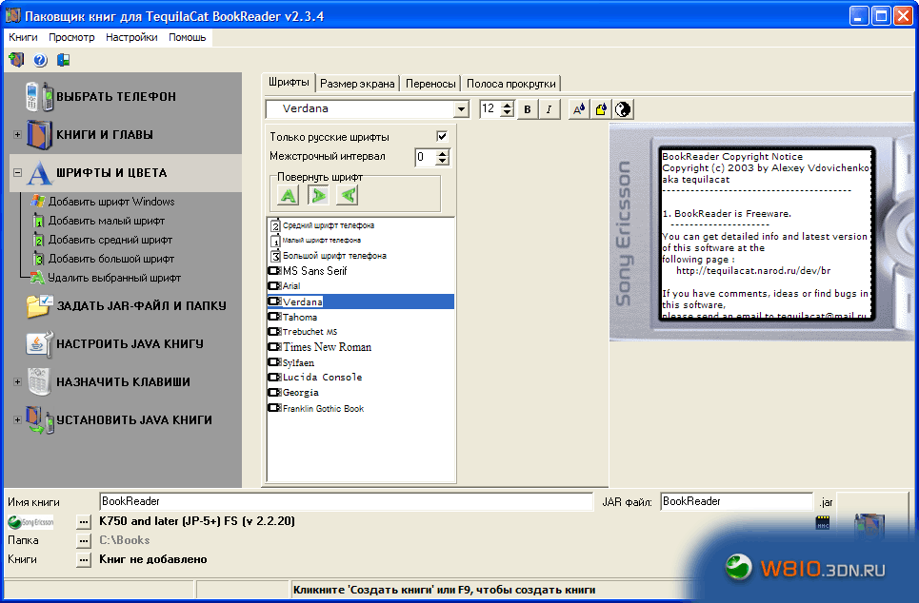Click the JAR файл input field

pos(737,502)
